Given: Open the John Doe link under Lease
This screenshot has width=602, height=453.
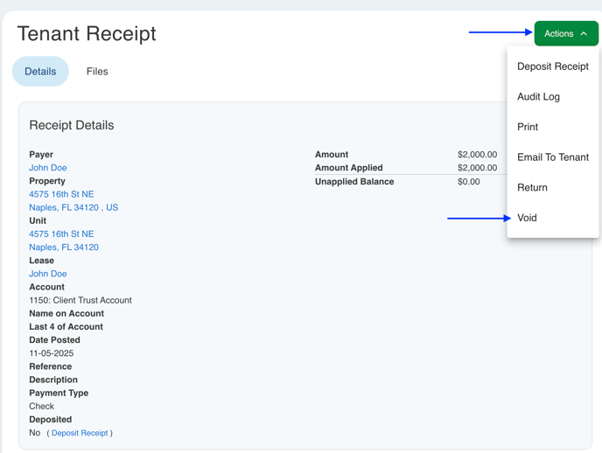Looking at the screenshot, I should [48, 274].
